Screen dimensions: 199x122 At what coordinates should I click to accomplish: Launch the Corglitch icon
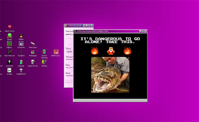click(x=21, y=52)
